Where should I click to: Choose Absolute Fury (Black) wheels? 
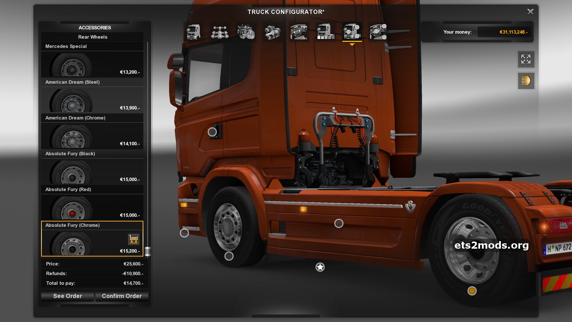point(92,167)
